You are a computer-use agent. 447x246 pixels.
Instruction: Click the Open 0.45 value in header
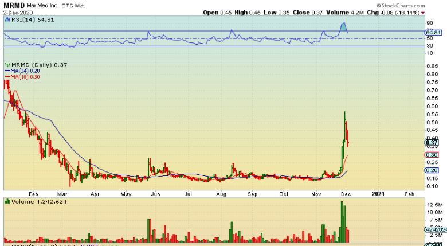coord(217,13)
